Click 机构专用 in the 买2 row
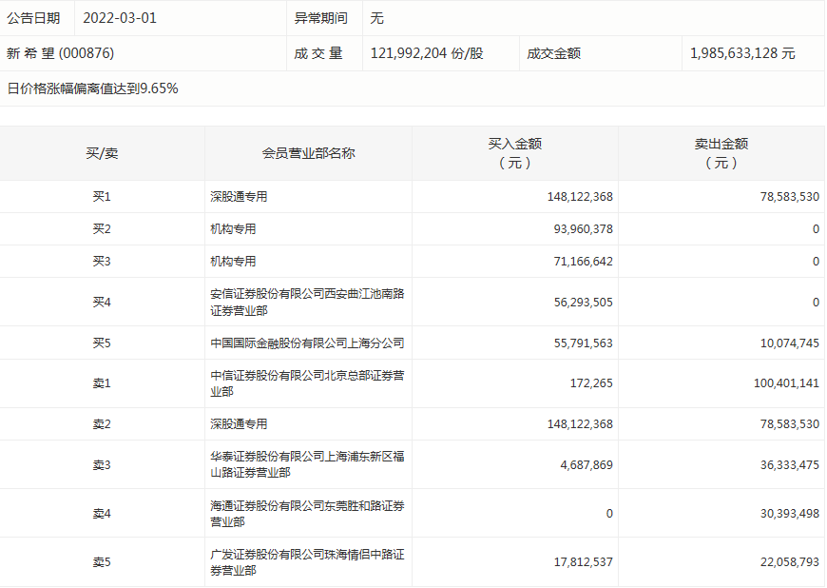The image size is (827, 588). click(233, 229)
